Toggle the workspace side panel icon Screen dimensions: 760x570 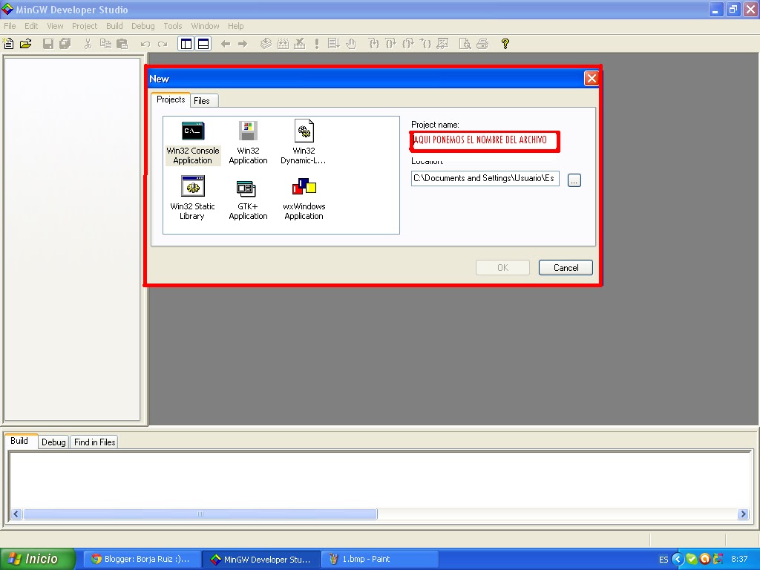click(x=186, y=44)
